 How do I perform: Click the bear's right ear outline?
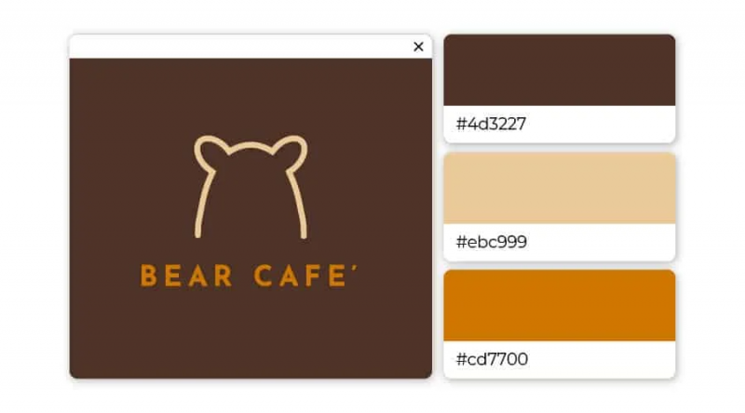point(290,153)
